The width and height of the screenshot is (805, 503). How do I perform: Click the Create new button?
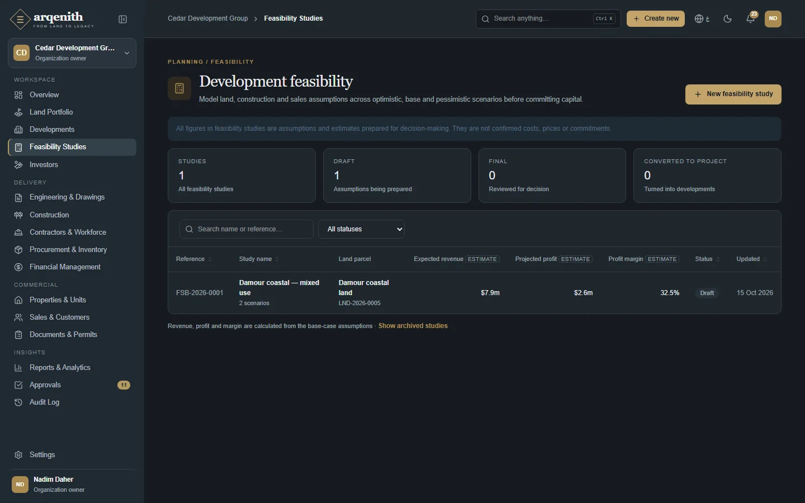click(656, 19)
